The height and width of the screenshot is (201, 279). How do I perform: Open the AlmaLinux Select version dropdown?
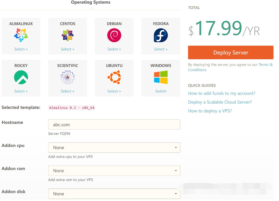click(x=21, y=49)
